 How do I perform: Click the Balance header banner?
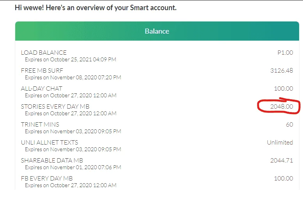[157, 31]
